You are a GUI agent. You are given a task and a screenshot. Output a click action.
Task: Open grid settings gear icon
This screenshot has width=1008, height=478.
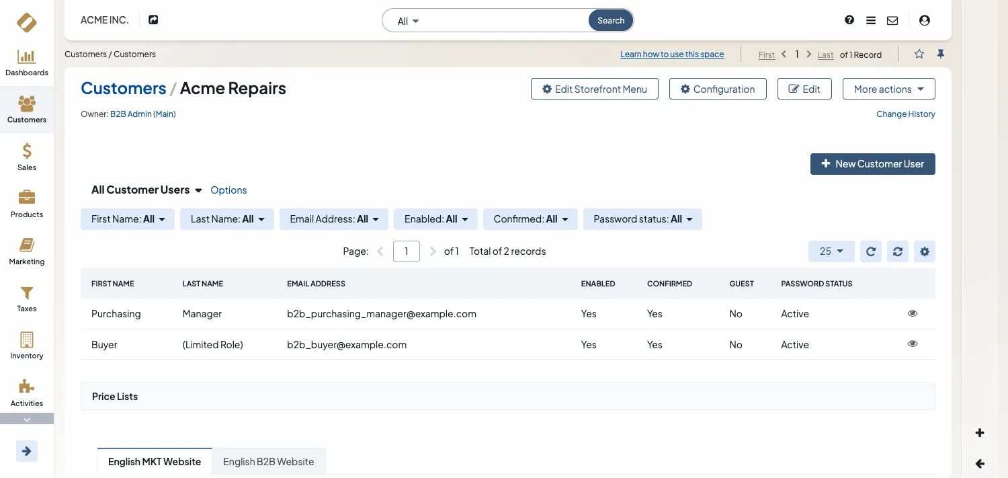925,251
